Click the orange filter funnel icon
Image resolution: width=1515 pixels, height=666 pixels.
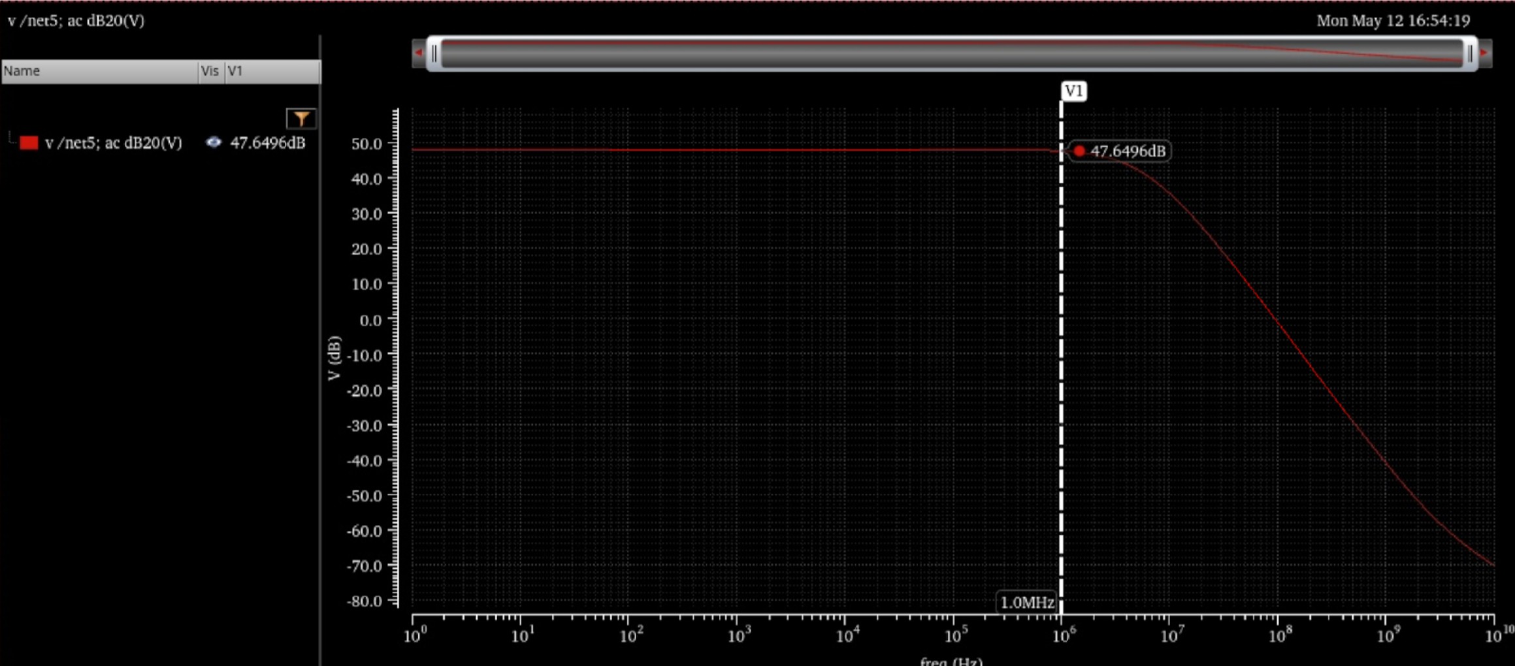pyautogui.click(x=301, y=118)
